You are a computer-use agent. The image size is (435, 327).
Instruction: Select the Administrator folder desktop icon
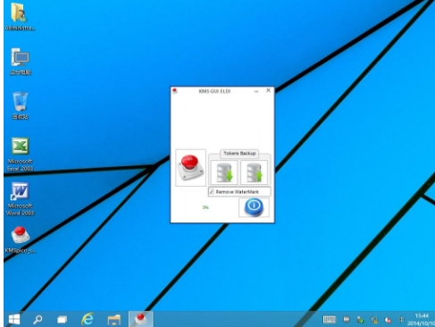20,16
